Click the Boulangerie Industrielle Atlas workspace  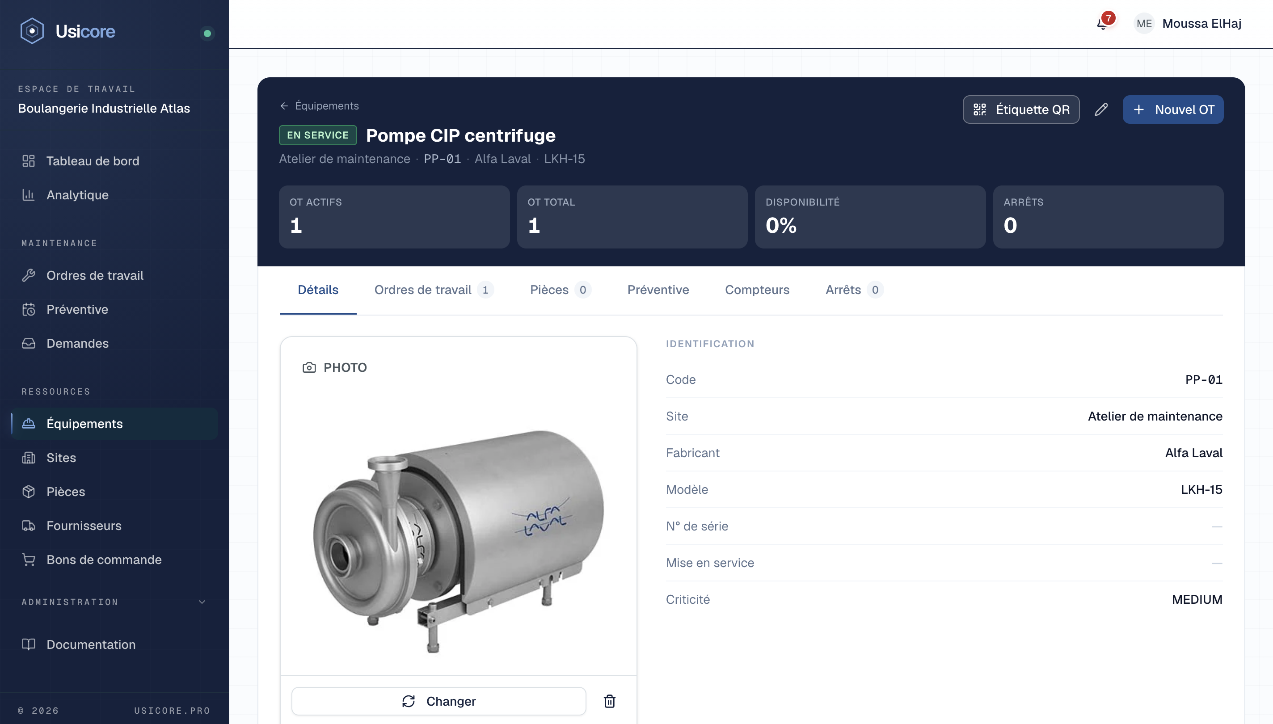(104, 109)
